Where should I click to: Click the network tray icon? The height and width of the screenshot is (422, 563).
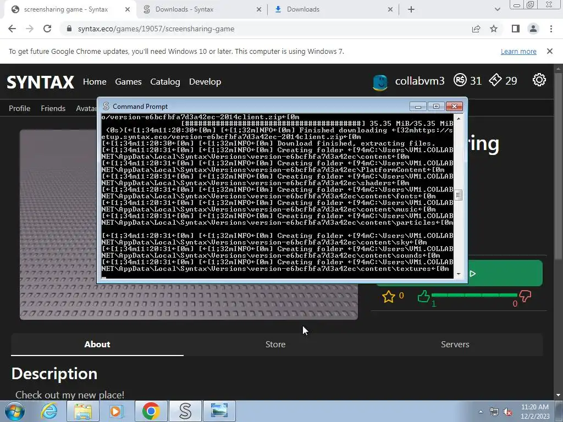tap(494, 412)
